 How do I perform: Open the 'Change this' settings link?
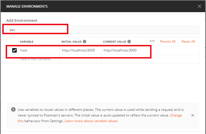176,115
